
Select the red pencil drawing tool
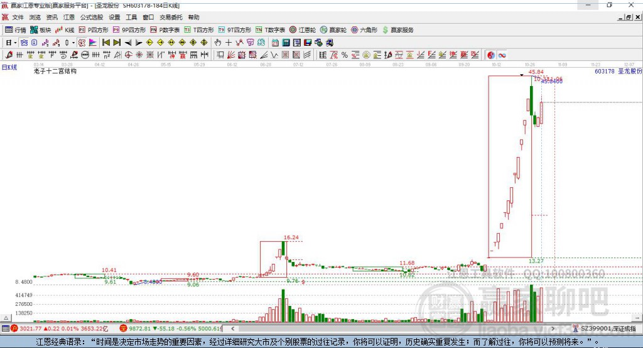click(x=9, y=55)
